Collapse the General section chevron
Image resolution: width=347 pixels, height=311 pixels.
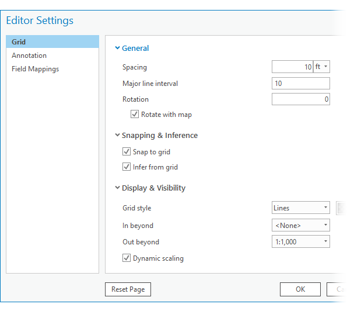point(117,48)
